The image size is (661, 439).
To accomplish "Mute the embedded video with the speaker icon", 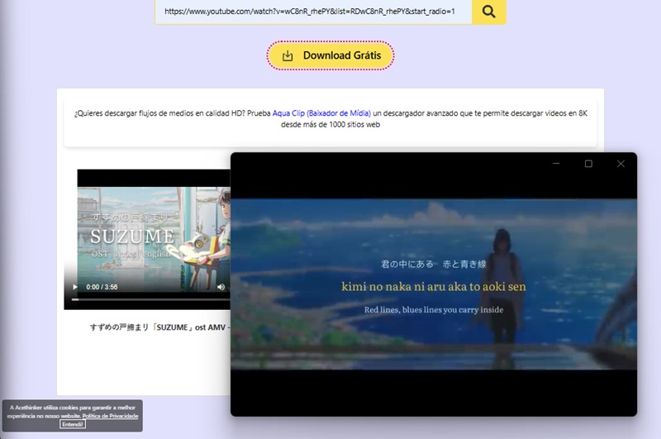I will [x=221, y=287].
